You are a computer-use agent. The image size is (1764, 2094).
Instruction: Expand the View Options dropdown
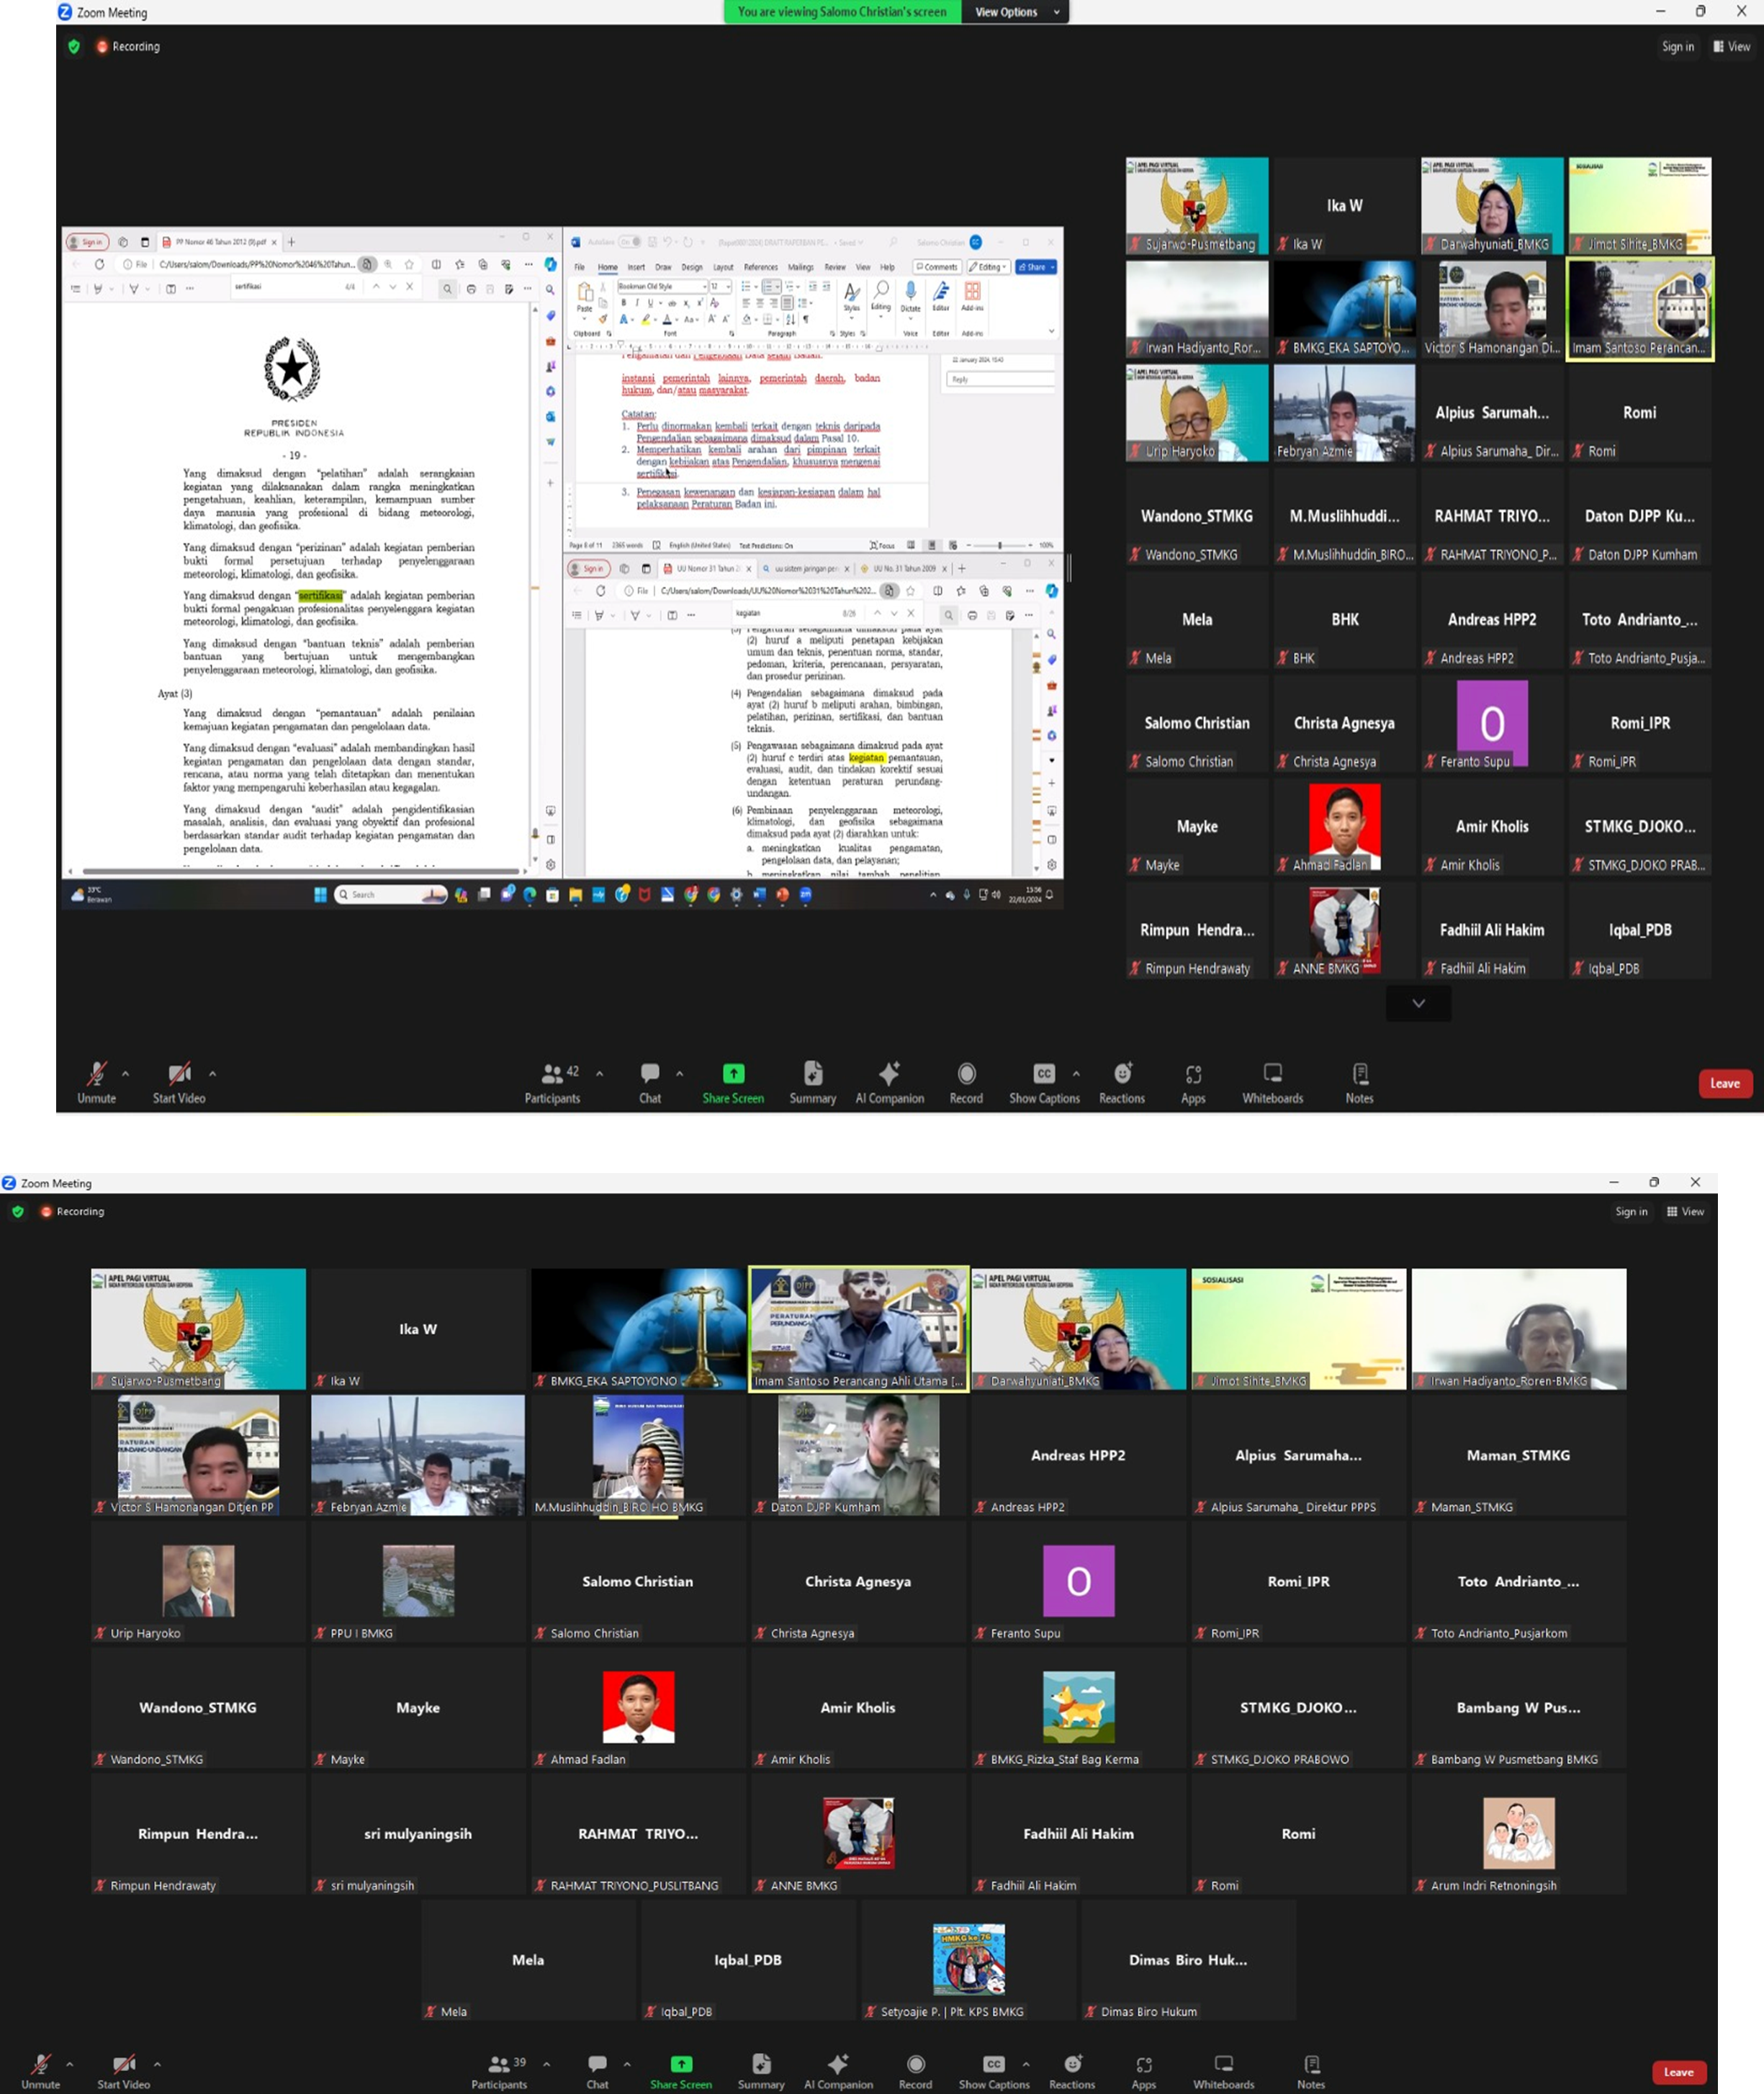point(1014,12)
